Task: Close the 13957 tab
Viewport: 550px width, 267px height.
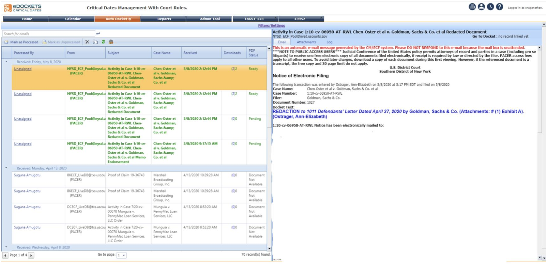Action: pyautogui.click(x=321, y=18)
